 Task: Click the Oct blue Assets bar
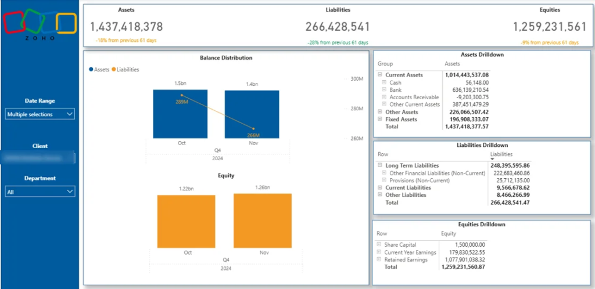[x=180, y=114]
